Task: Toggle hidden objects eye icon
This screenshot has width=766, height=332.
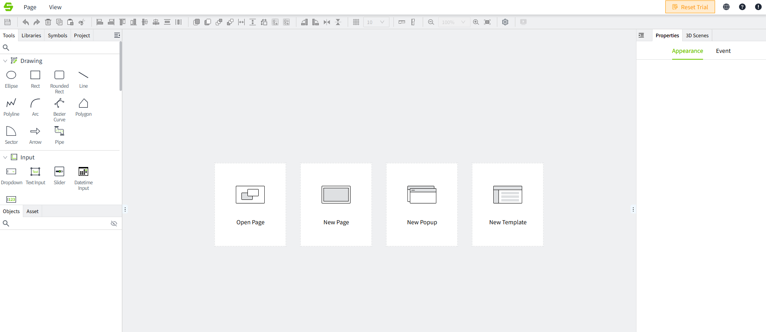Action: point(114,223)
